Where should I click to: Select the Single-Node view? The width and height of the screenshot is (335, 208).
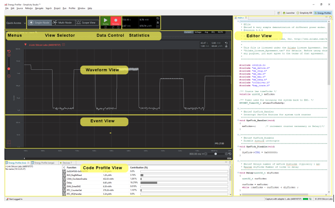40,22
